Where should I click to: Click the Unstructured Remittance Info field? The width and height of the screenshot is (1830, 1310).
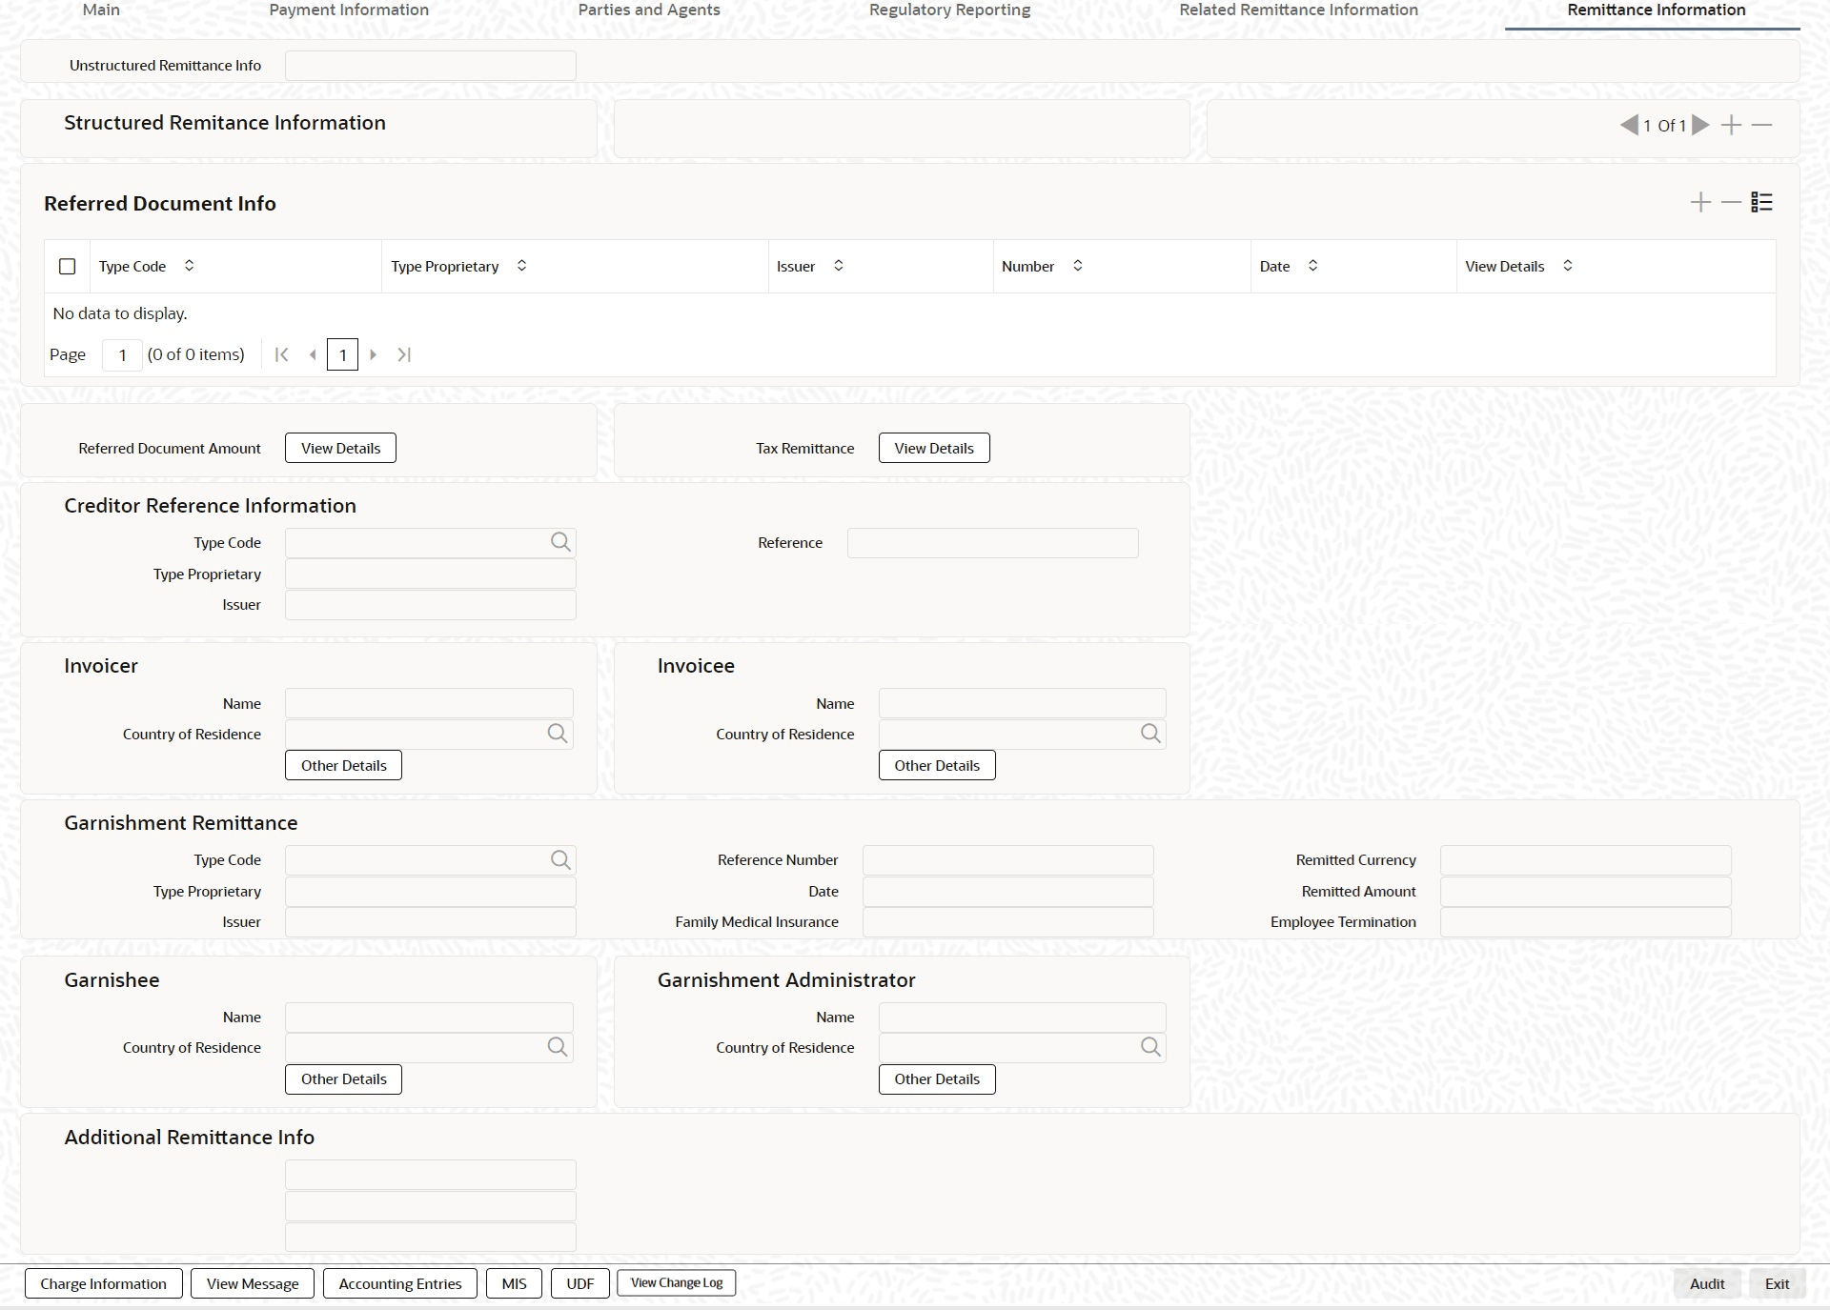click(430, 66)
